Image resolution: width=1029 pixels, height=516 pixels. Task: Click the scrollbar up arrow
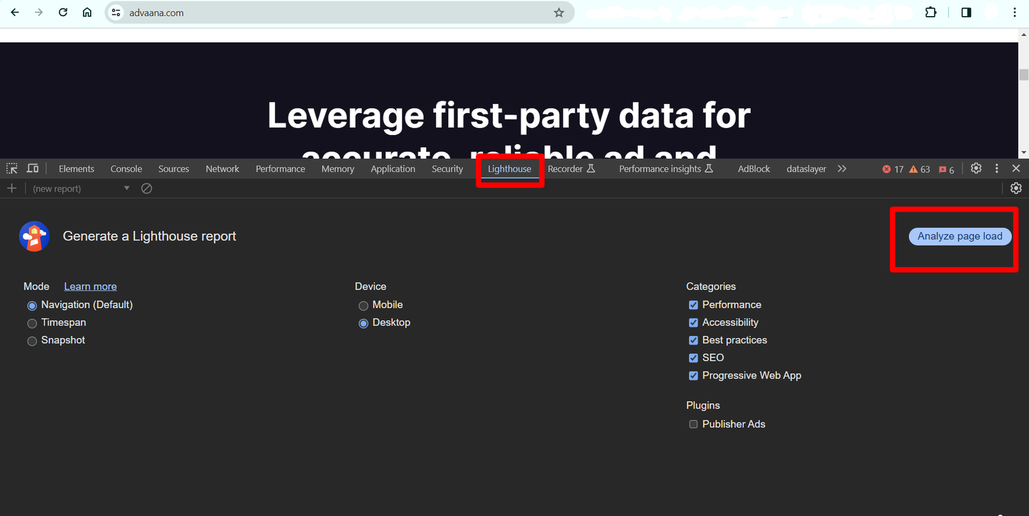click(1024, 35)
